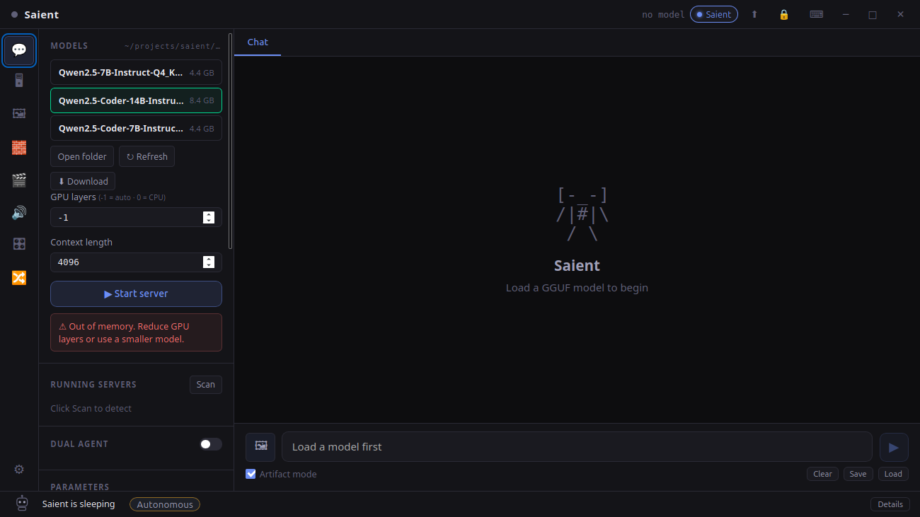The height and width of the screenshot is (517, 920).
Task: Open the chat speech-bubble sidebar icon
Action: click(x=19, y=50)
